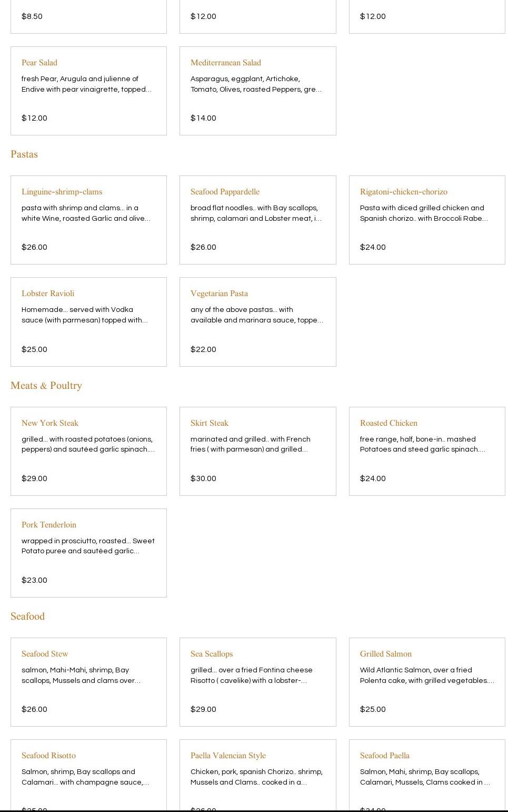The width and height of the screenshot is (508, 812).
Task: Click the Skirt Steak $30.00 price
Action: click(203, 478)
